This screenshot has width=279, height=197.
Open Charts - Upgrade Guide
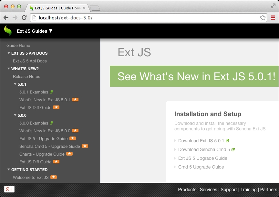point(42,154)
